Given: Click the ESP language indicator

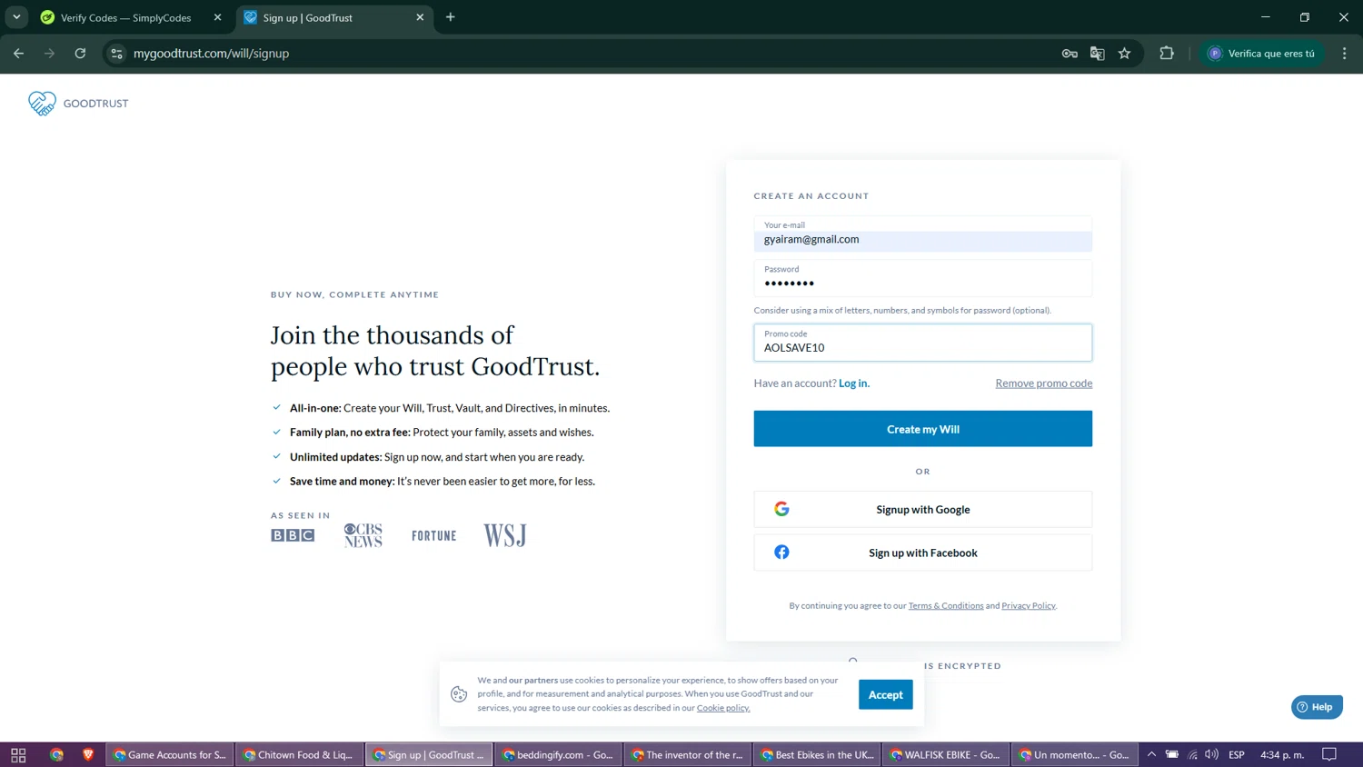Looking at the screenshot, I should 1237,754.
